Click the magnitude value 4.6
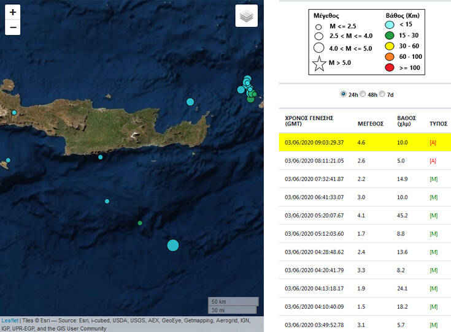Image resolution: width=451 pixels, height=332 pixels. pos(361,143)
